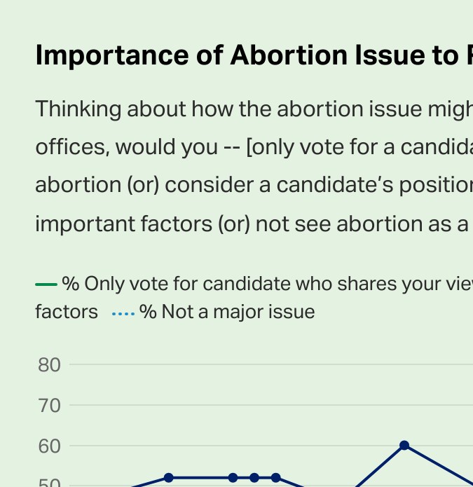Screen dimensions: 473x487
Task: Click the green legend line marker
Action: tap(46, 284)
